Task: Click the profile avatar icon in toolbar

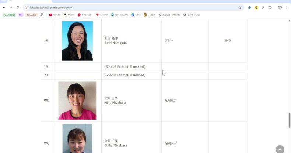Action: (280, 7)
